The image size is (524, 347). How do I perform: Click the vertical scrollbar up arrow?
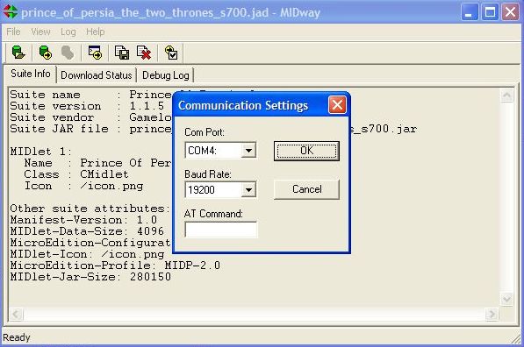(x=506, y=96)
